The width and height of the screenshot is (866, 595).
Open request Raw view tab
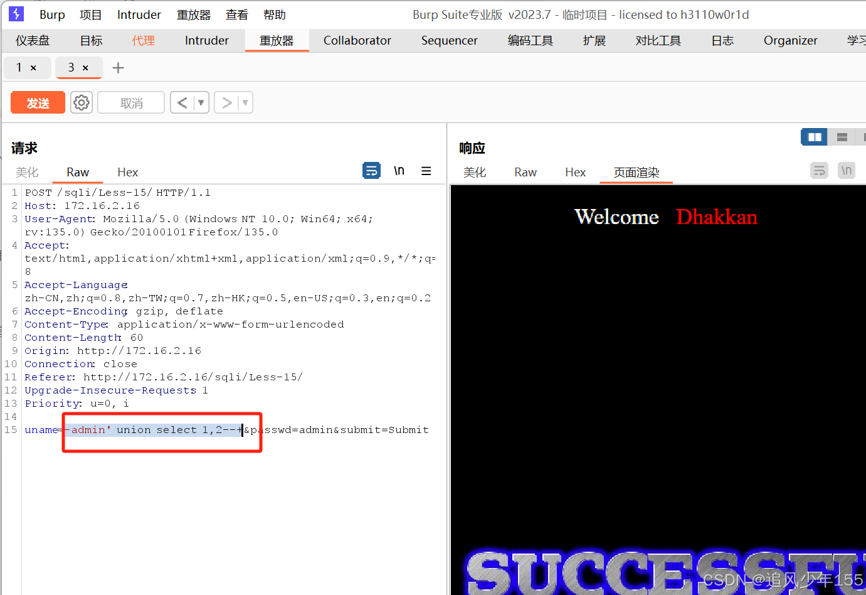click(x=78, y=172)
